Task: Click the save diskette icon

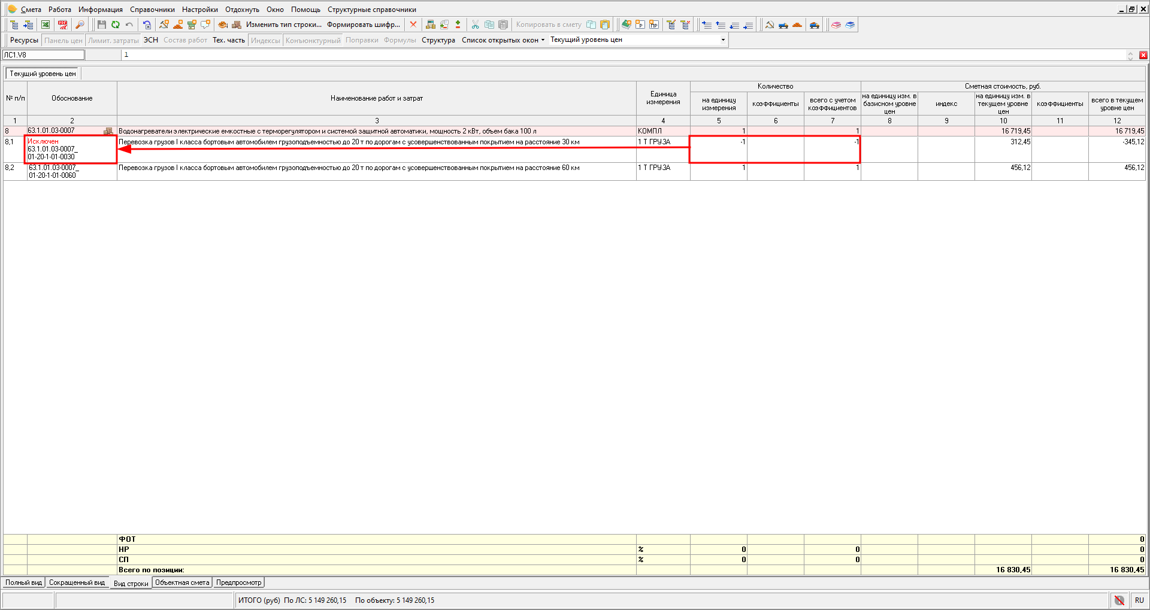Action: pos(101,25)
